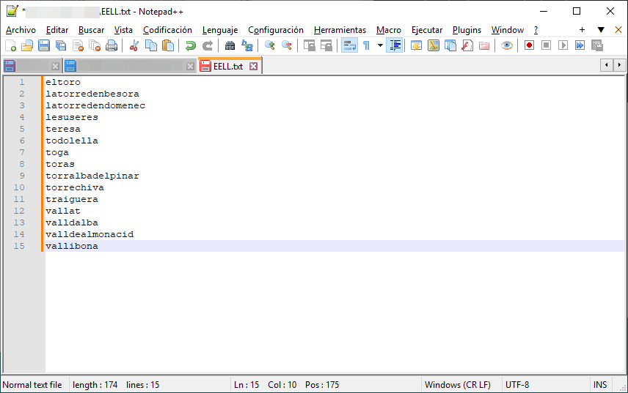
Task: Open Find with the binoculars icon
Action: pyautogui.click(x=230, y=45)
